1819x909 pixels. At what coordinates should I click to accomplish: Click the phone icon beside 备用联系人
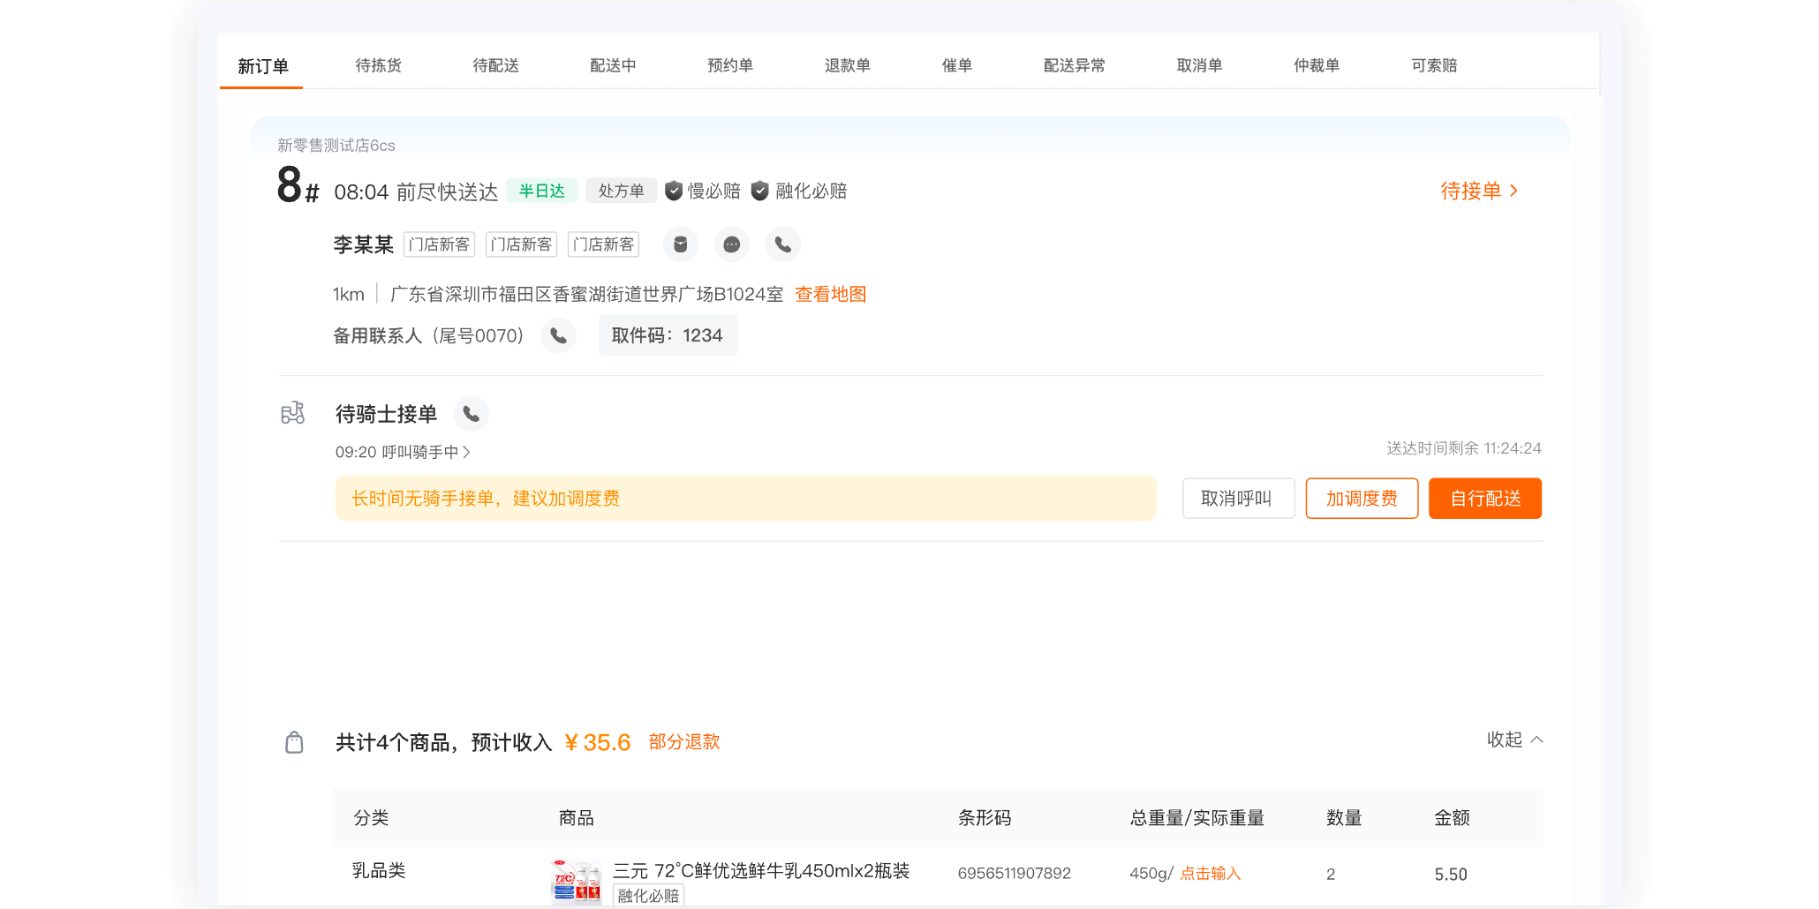[x=559, y=335]
